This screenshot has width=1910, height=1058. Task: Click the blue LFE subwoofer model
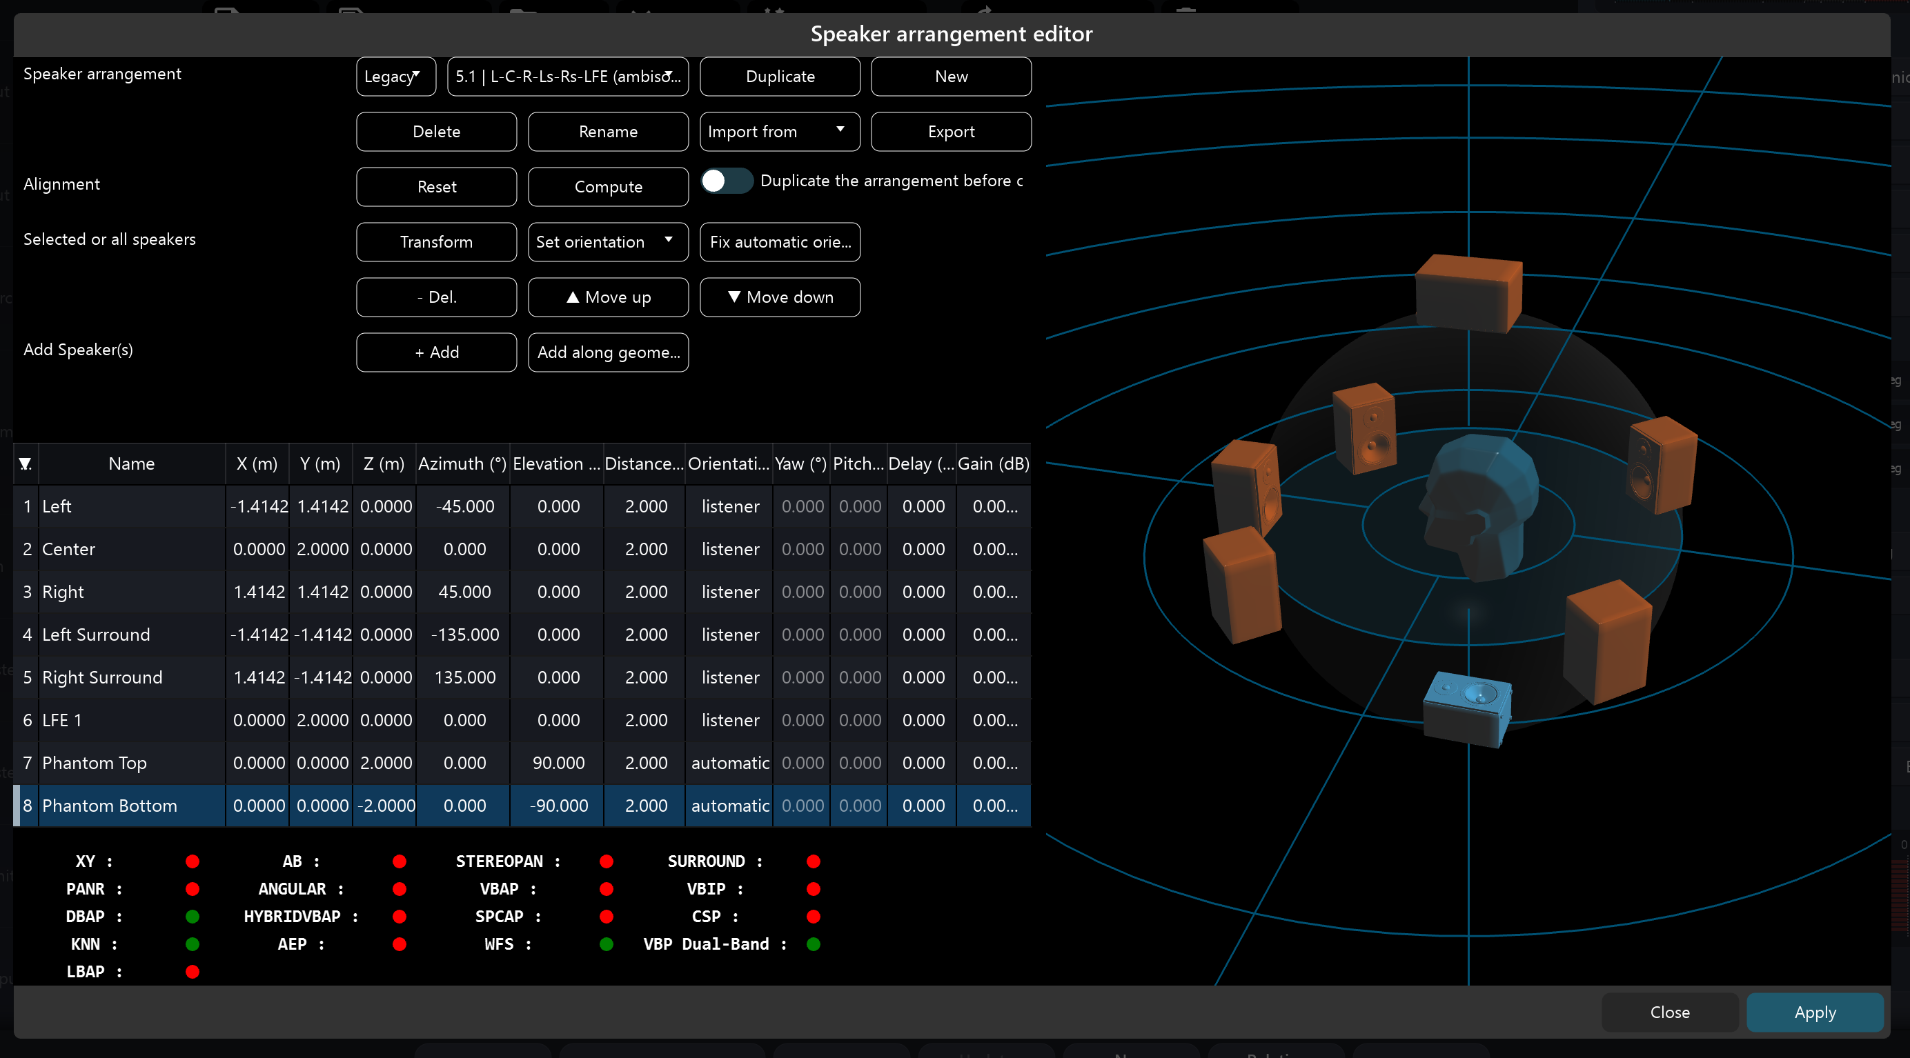pos(1468,708)
